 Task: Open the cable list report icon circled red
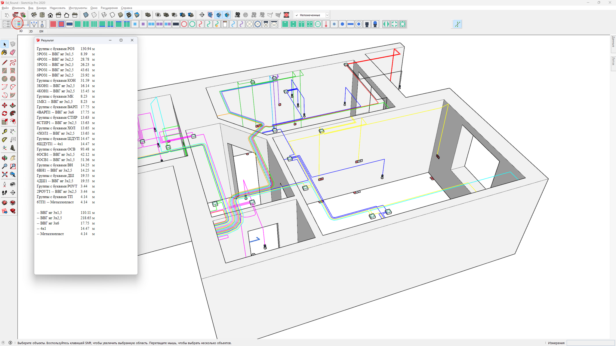[17, 24]
